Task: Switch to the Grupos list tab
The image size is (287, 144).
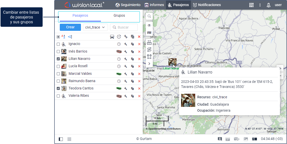Action: (x=119, y=16)
